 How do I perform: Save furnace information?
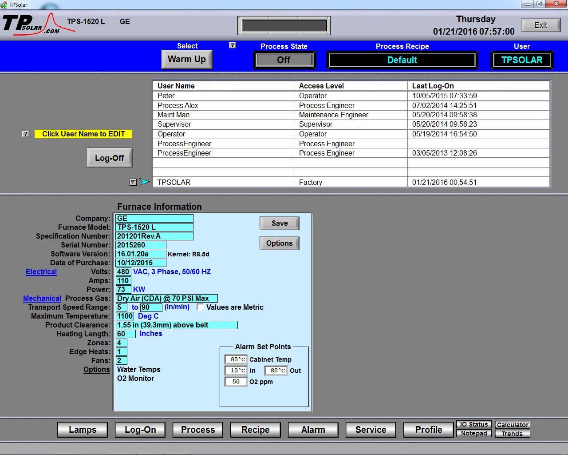coord(280,224)
